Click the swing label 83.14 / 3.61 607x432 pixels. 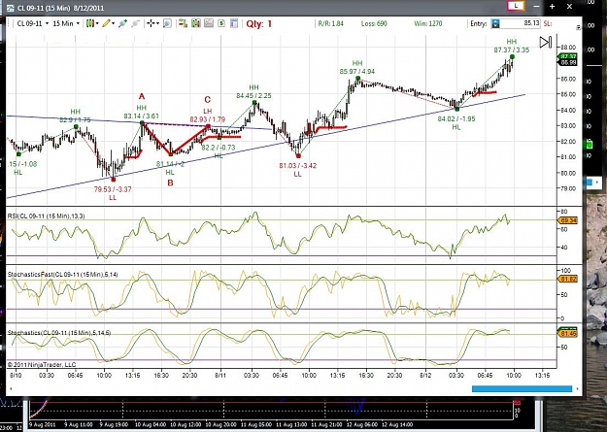141,116
